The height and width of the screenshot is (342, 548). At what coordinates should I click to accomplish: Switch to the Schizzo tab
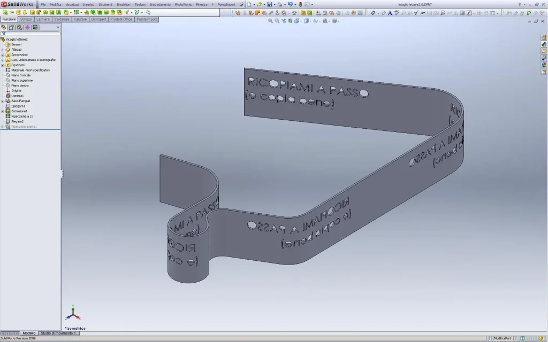click(26, 19)
